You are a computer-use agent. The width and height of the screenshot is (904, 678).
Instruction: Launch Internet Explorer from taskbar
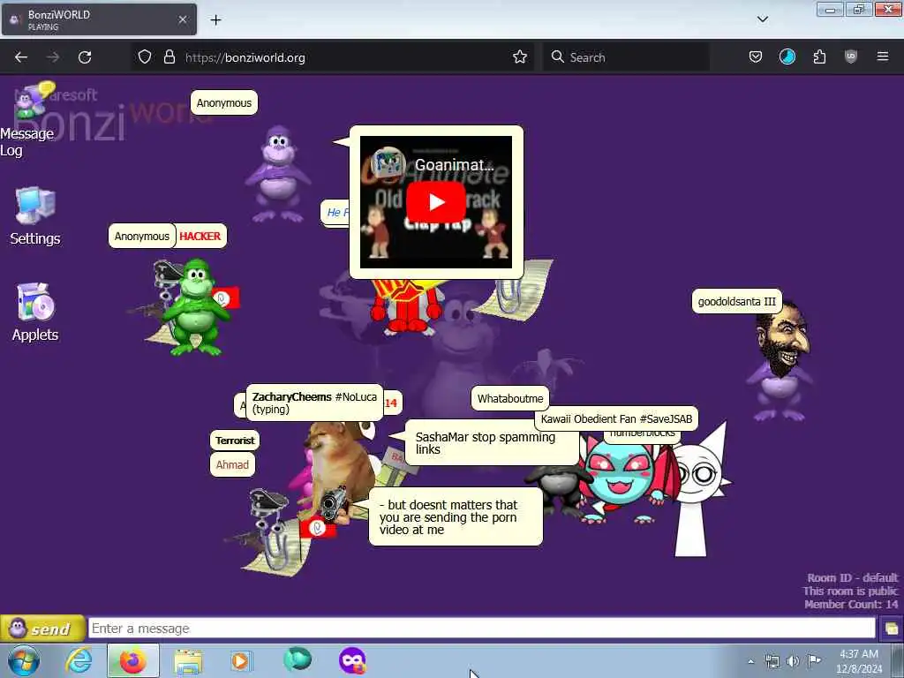(x=79, y=660)
